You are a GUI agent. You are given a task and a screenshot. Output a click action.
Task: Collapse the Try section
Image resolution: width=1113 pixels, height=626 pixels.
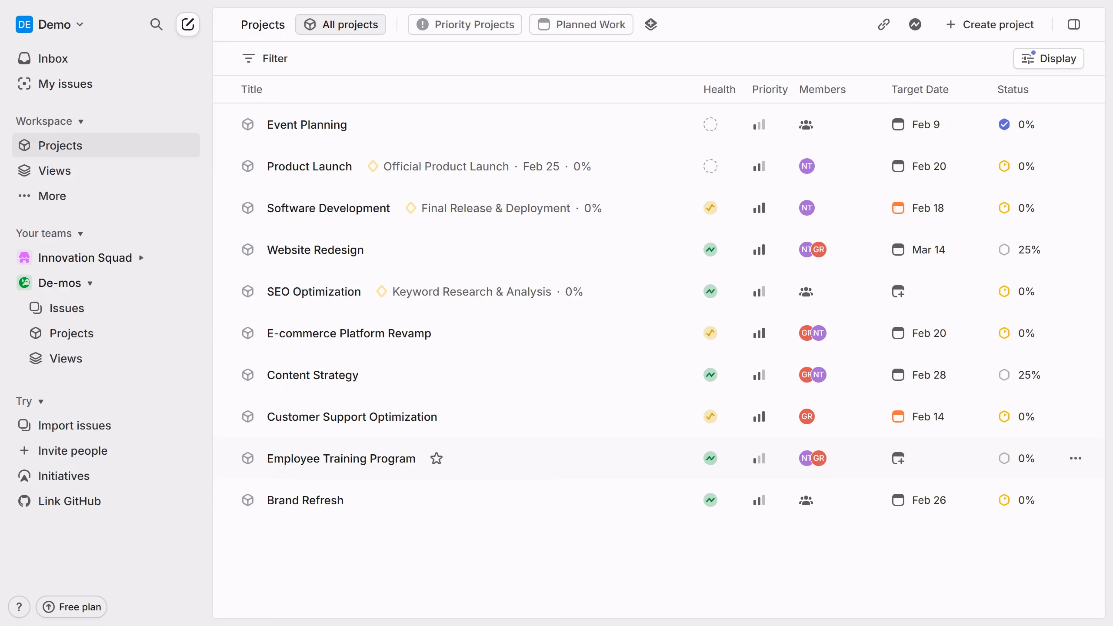[30, 401]
